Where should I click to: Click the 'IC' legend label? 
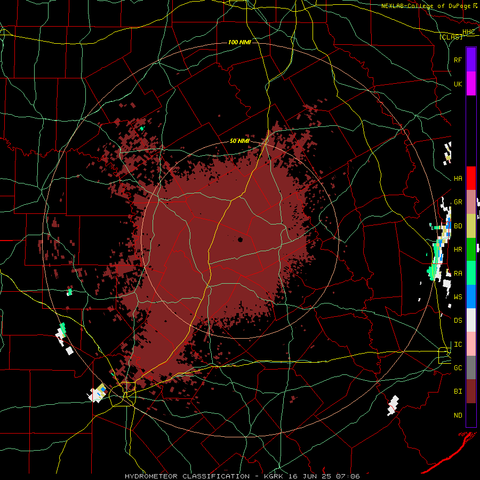tap(458, 345)
